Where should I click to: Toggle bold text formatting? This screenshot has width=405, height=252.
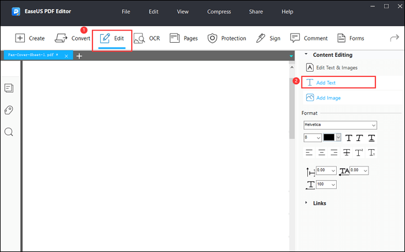[348, 138]
